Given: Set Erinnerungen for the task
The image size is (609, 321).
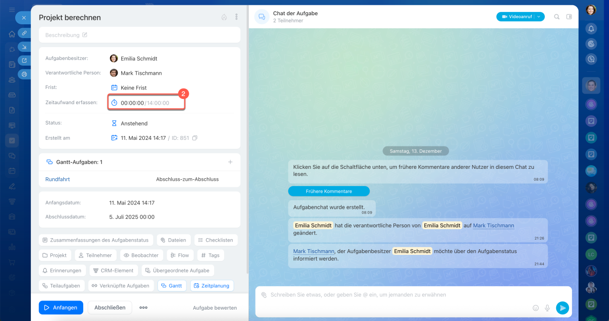Looking at the screenshot, I should coord(62,271).
